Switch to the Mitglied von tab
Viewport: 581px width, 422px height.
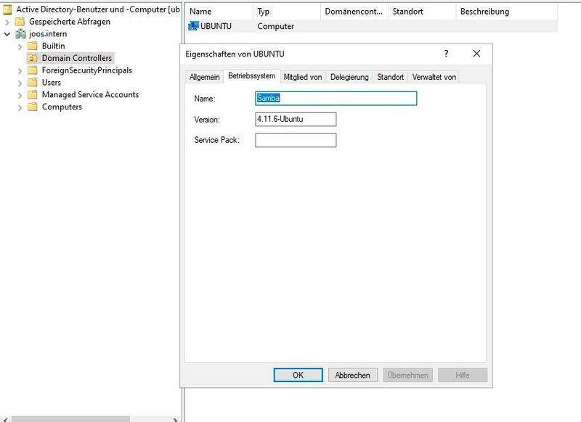(x=305, y=77)
